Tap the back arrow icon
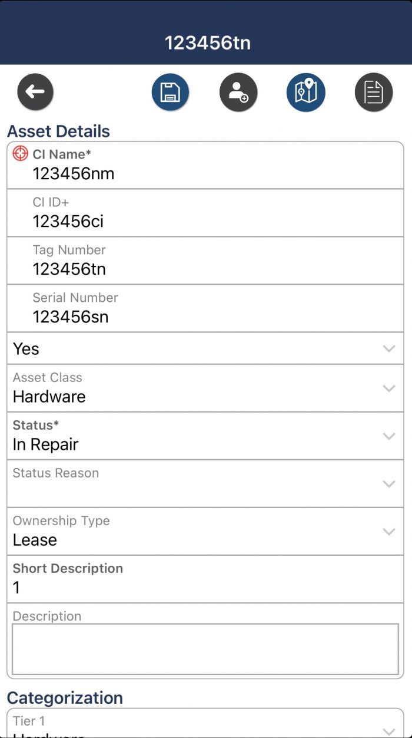 35,92
